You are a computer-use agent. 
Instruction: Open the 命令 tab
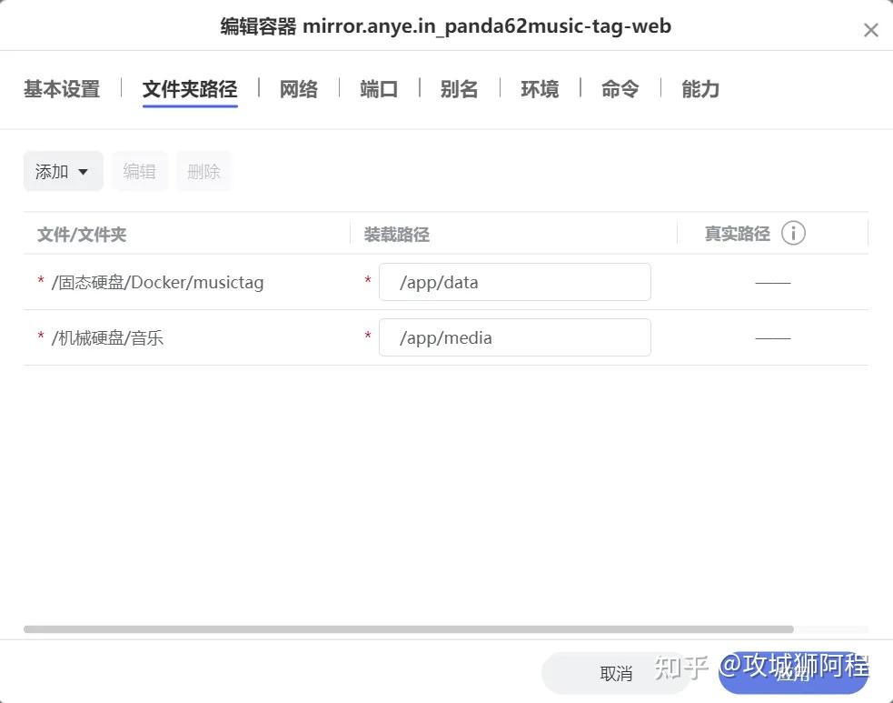click(619, 88)
